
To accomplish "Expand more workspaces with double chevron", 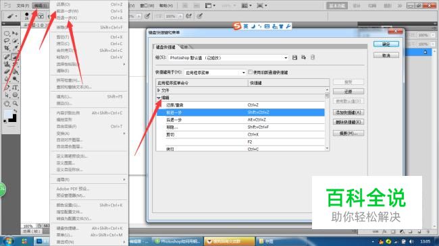I will 400,5.
